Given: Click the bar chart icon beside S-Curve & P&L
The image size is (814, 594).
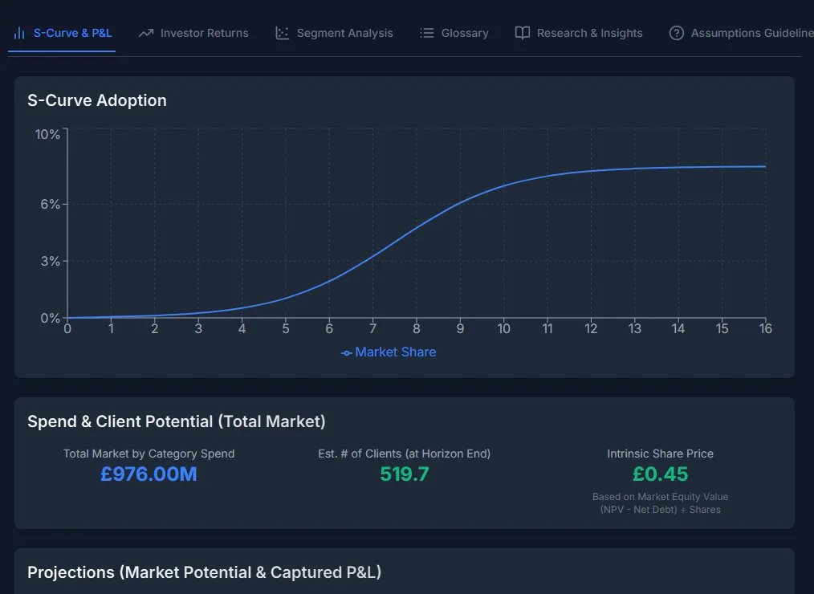Looking at the screenshot, I should point(19,33).
